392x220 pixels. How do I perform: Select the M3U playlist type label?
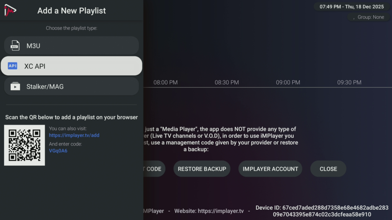(x=33, y=46)
